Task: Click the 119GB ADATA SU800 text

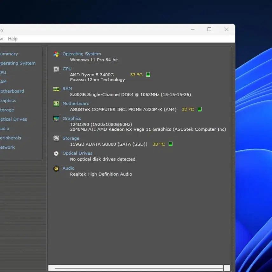Action: click(109, 144)
